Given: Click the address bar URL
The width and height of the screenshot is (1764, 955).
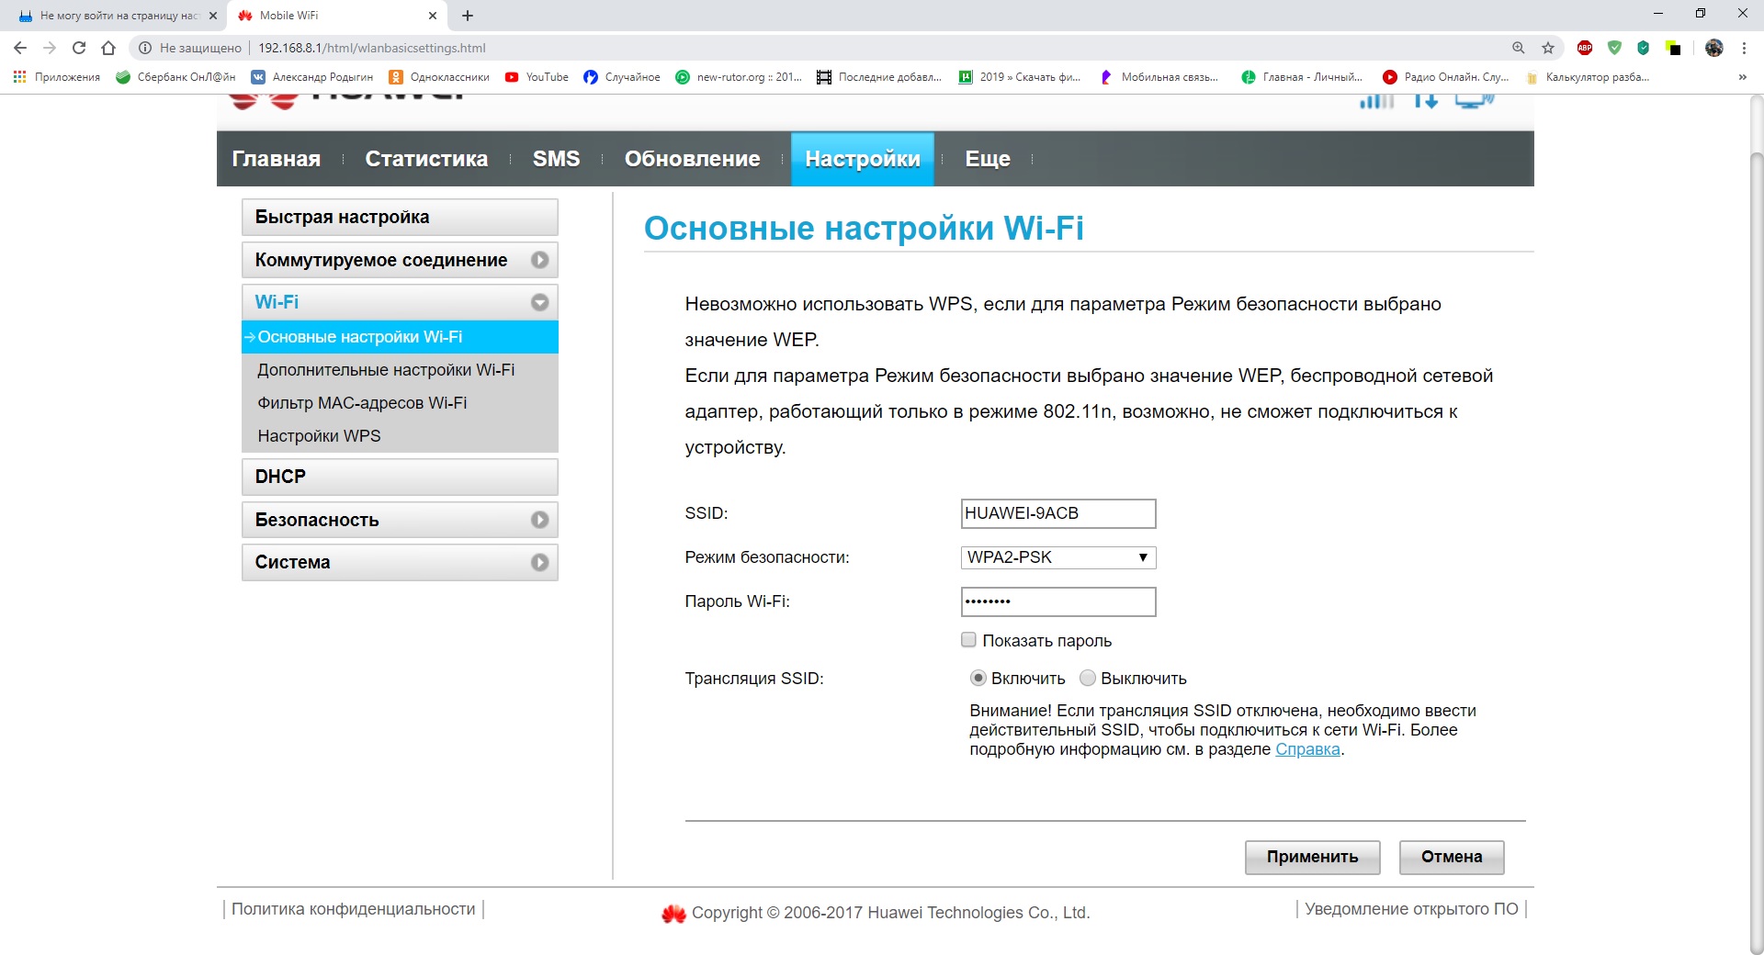Looking at the screenshot, I should [372, 48].
